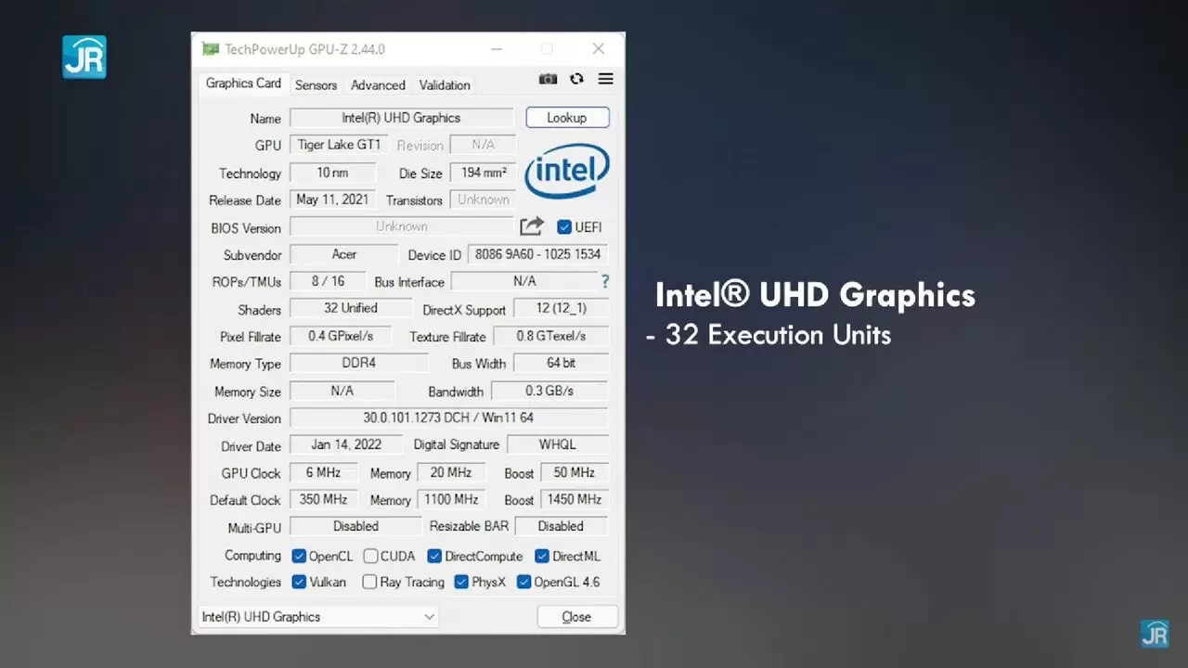The width and height of the screenshot is (1188, 668).
Task: Open the Validation tab
Action: click(x=445, y=84)
